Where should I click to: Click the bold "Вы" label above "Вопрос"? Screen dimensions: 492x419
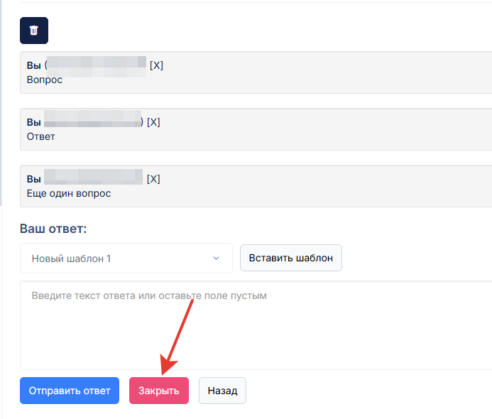(33, 65)
